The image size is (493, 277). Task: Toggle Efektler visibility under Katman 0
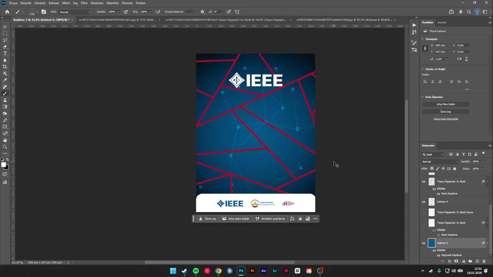tap(434, 250)
